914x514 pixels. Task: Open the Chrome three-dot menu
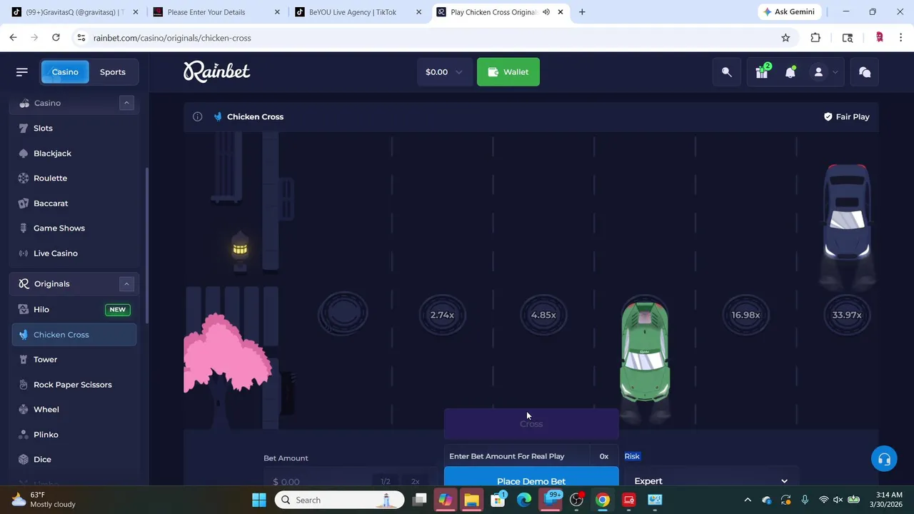point(900,38)
